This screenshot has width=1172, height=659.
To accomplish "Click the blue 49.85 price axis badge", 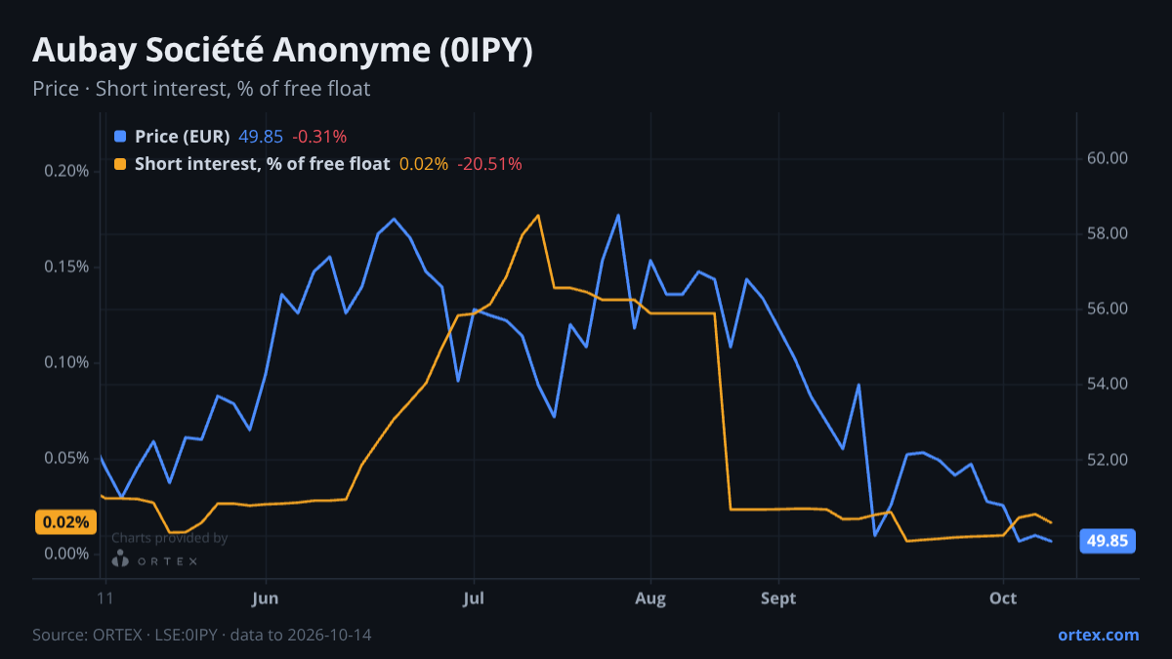I will (x=1108, y=541).
